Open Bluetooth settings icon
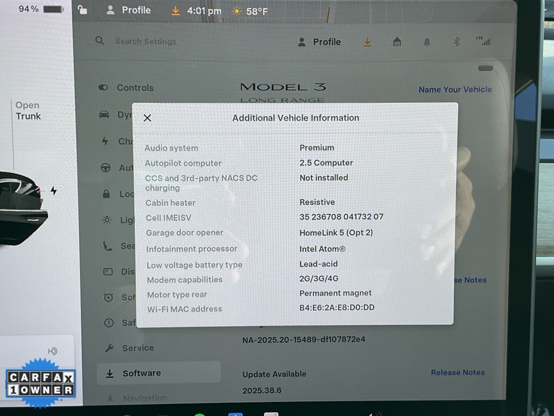Screen dimensions: 554x416 [x=456, y=42]
